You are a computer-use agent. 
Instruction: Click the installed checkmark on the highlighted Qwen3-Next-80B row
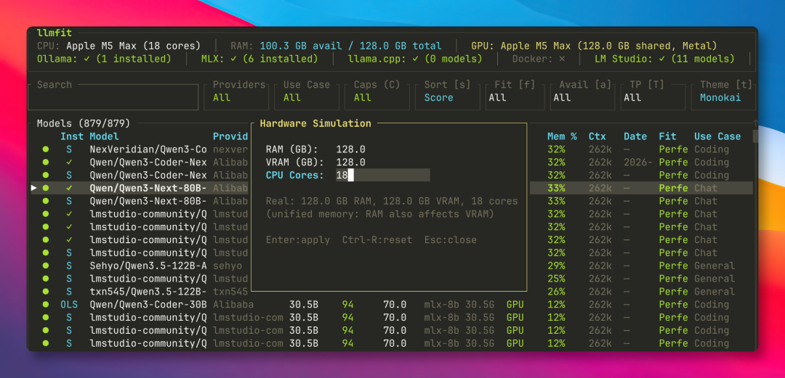pos(69,188)
